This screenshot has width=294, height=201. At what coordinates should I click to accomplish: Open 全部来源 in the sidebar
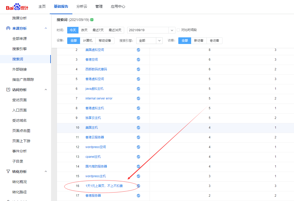[x=19, y=39]
